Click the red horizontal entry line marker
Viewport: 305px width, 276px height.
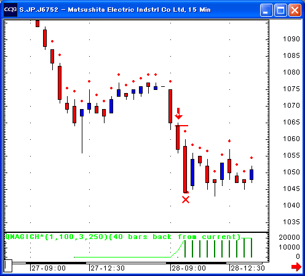(181, 126)
